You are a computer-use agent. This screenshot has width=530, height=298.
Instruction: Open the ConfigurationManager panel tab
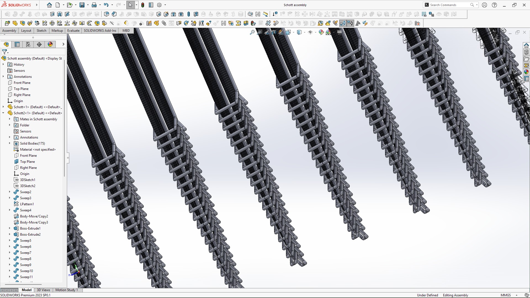click(x=28, y=44)
